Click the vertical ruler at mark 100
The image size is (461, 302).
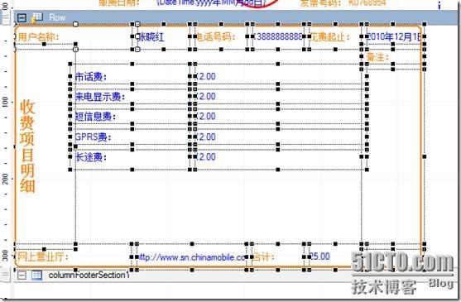tap(6, 102)
